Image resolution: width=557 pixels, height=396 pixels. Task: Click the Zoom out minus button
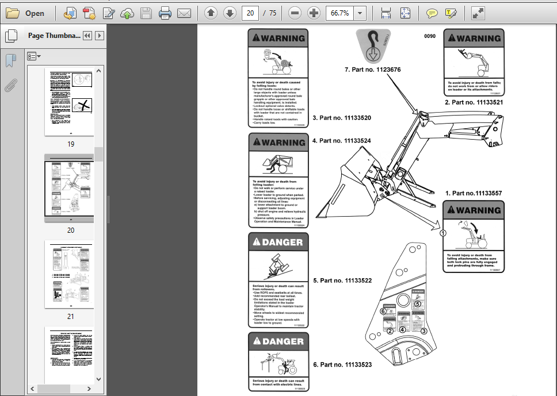click(x=295, y=13)
